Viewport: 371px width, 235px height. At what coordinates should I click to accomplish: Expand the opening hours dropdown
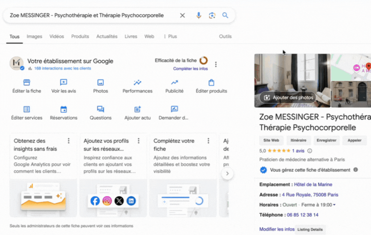(334, 205)
